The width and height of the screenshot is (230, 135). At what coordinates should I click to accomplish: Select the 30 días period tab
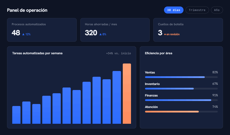click(174, 10)
